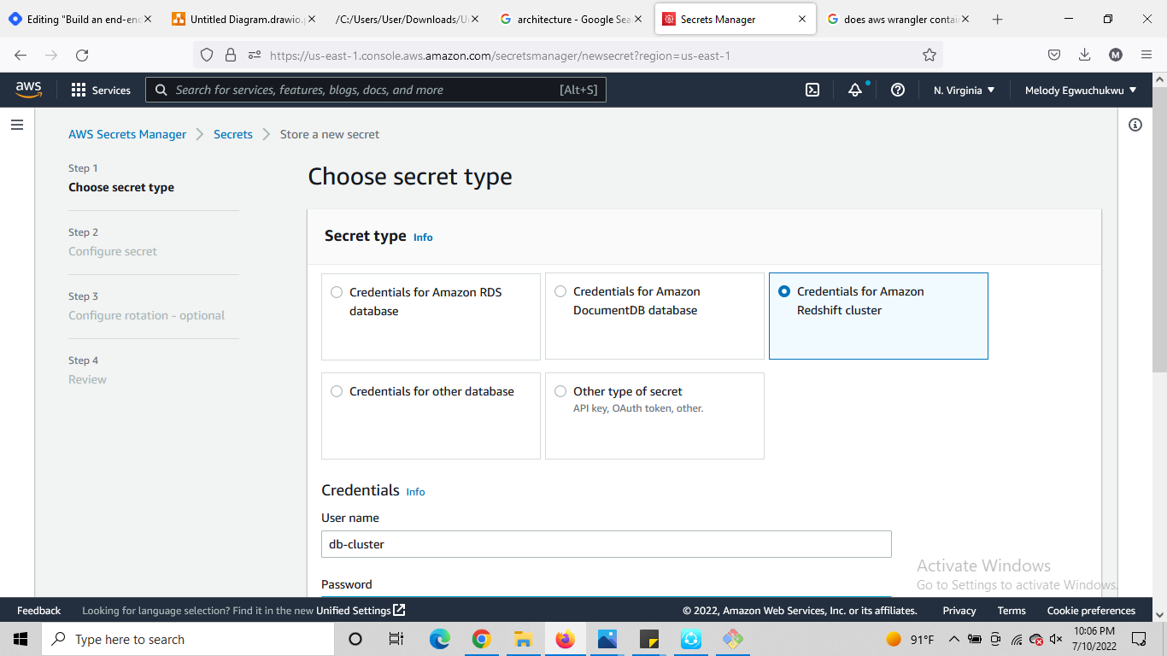Close the Secrets Manager tab

click(801, 19)
